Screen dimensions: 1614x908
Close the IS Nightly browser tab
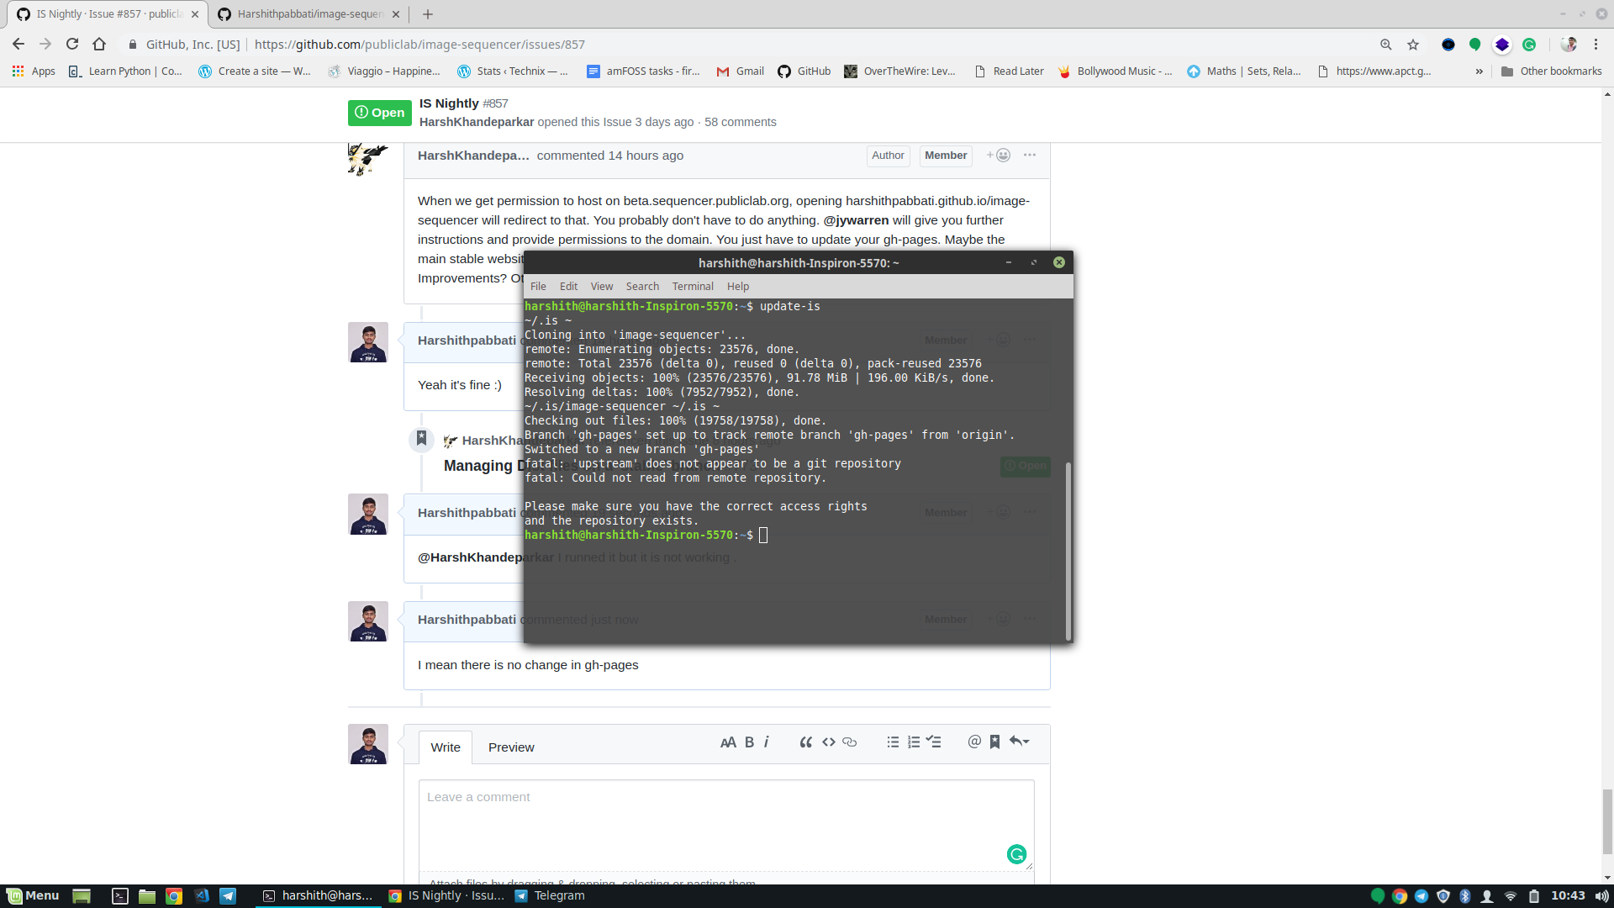tap(195, 14)
